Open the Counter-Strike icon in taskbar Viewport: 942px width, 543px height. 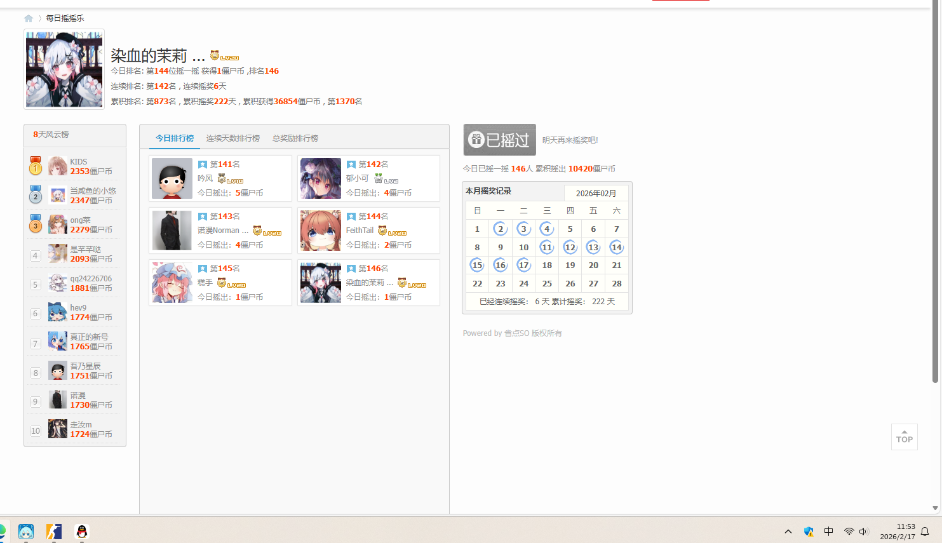coord(54,532)
